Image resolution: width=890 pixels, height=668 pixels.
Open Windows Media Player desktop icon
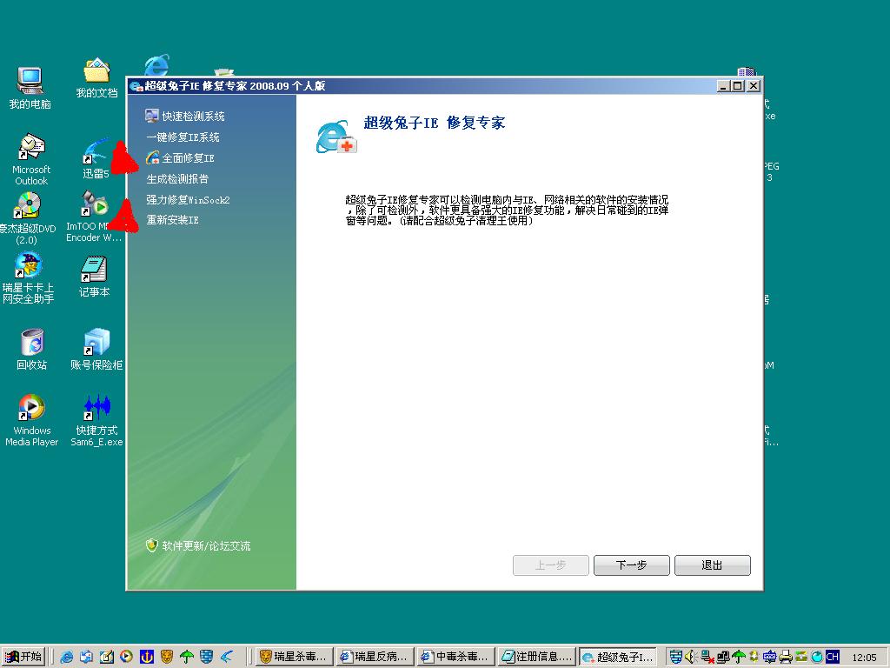32,420
